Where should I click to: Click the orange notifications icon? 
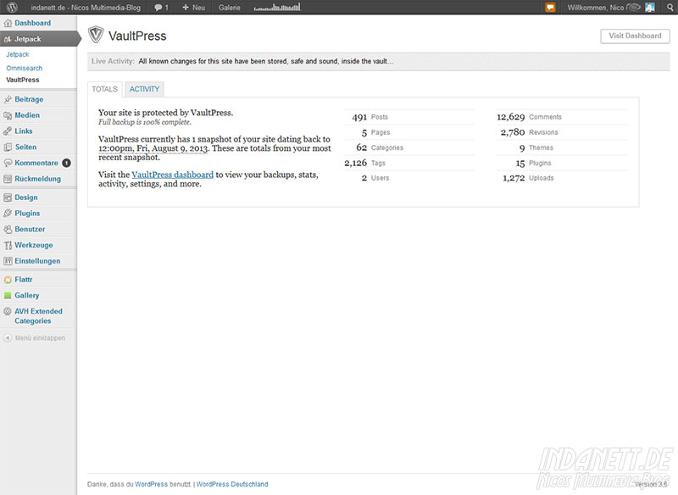coord(550,8)
